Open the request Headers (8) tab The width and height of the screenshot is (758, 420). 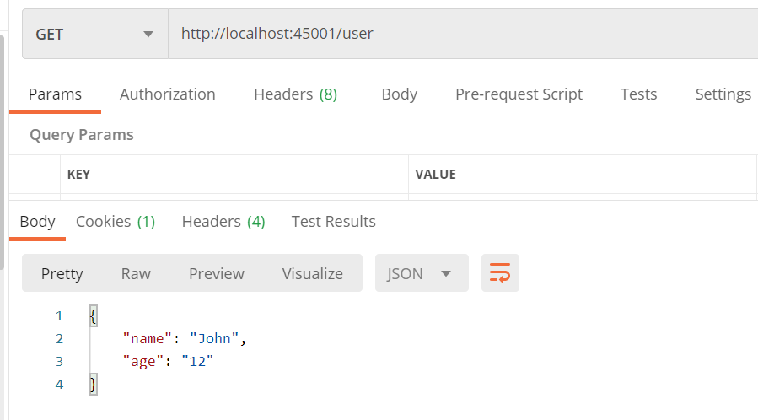pos(295,94)
